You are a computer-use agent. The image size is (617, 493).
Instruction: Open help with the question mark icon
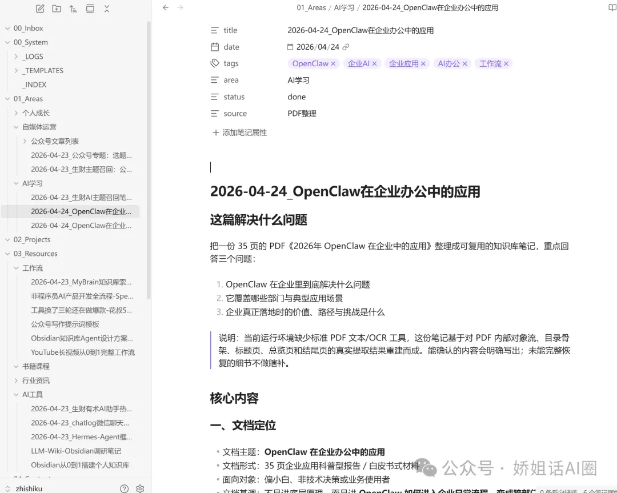(x=124, y=488)
